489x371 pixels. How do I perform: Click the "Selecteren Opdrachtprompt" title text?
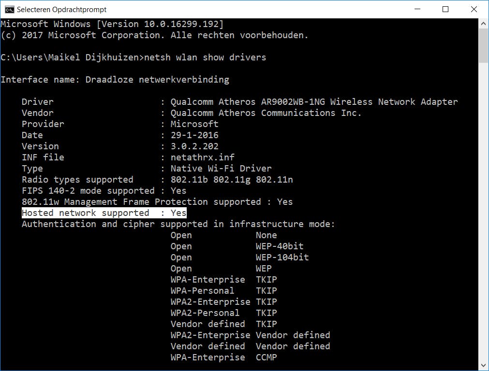click(x=61, y=10)
